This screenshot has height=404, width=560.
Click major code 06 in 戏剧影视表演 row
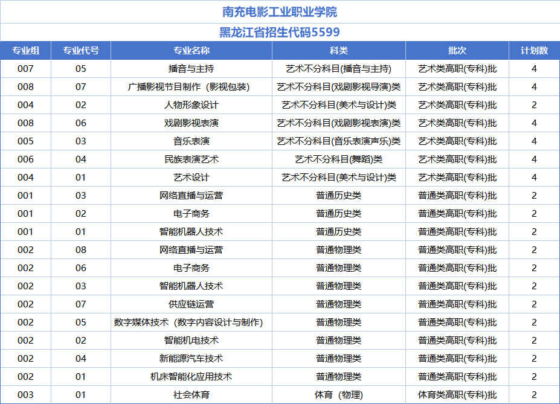tap(81, 123)
